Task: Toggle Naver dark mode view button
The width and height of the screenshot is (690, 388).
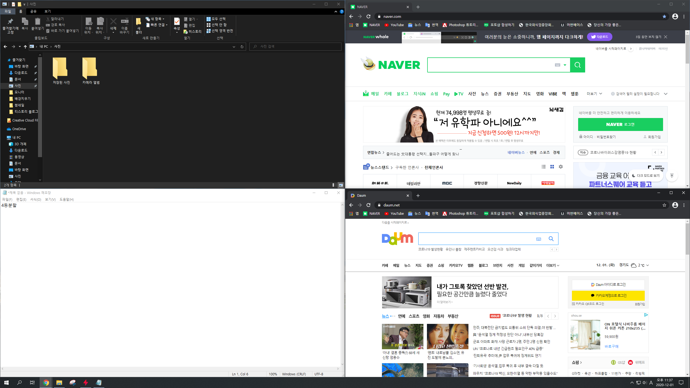Action: (x=646, y=175)
